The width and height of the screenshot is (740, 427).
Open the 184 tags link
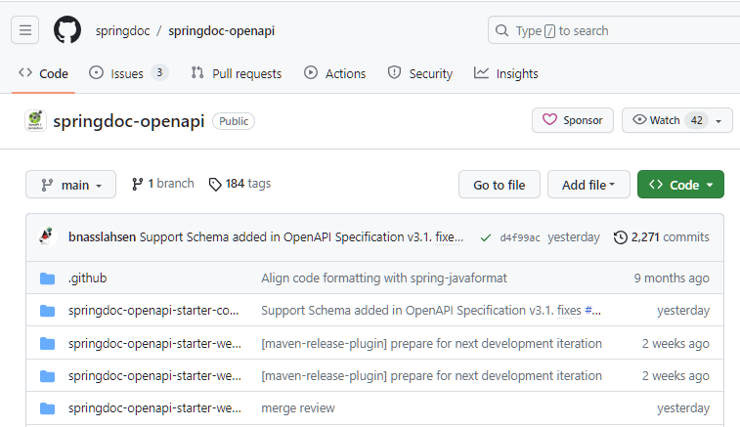[x=239, y=184]
